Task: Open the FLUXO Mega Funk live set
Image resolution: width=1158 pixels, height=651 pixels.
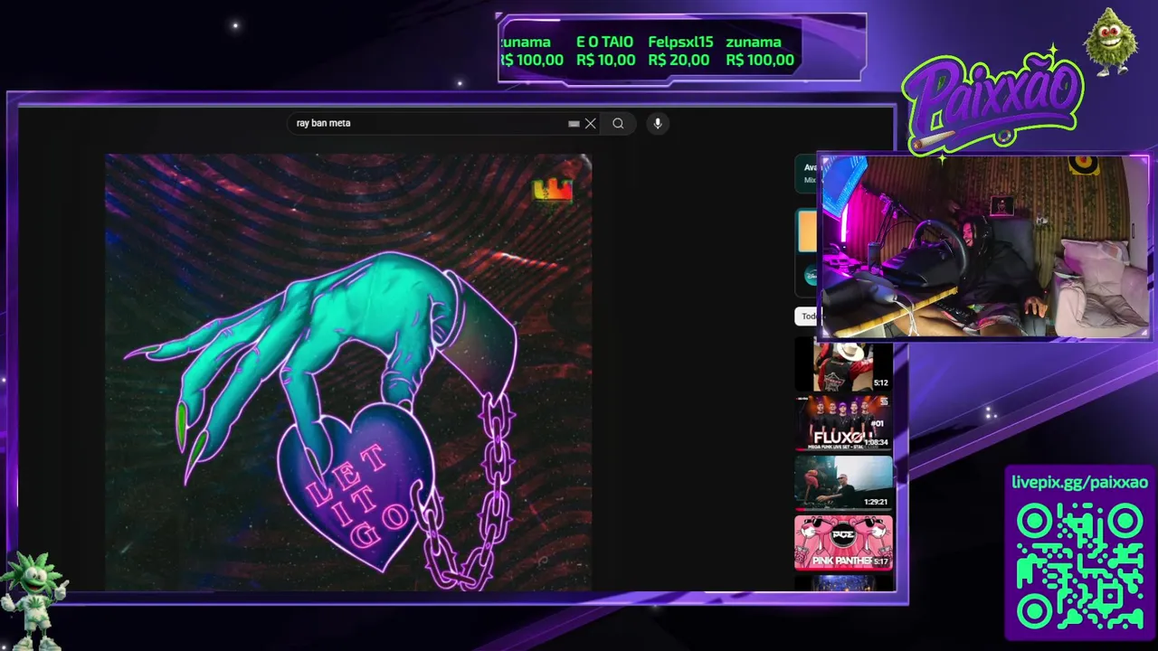Action: [x=843, y=422]
